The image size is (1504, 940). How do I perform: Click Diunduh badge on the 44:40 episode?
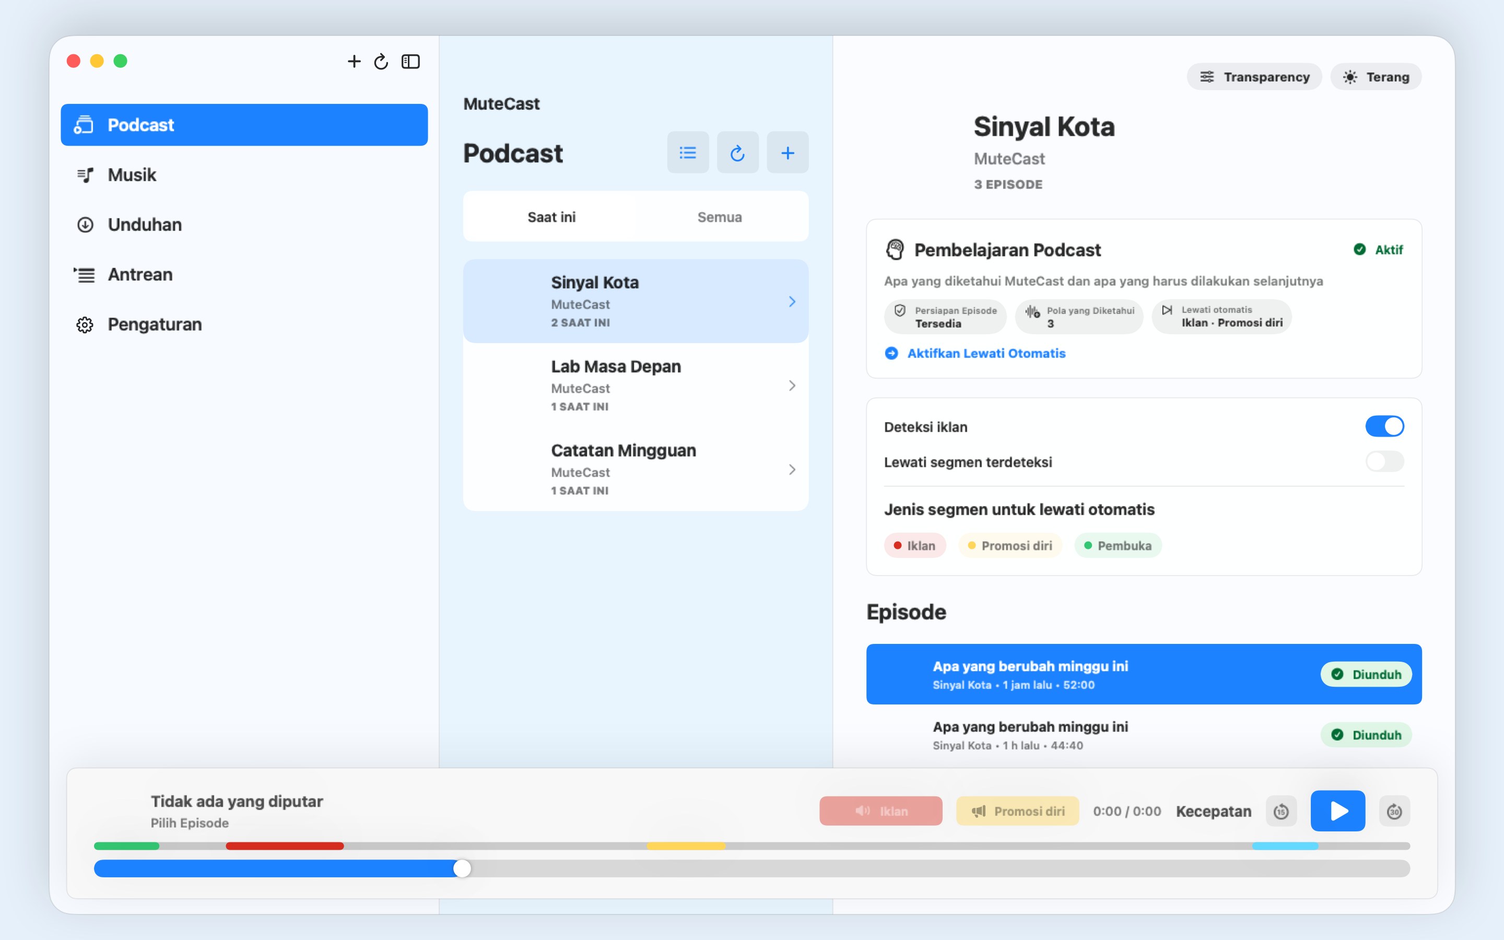pyautogui.click(x=1366, y=735)
